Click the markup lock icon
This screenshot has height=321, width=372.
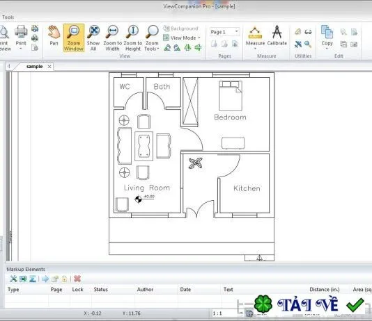coord(64,279)
